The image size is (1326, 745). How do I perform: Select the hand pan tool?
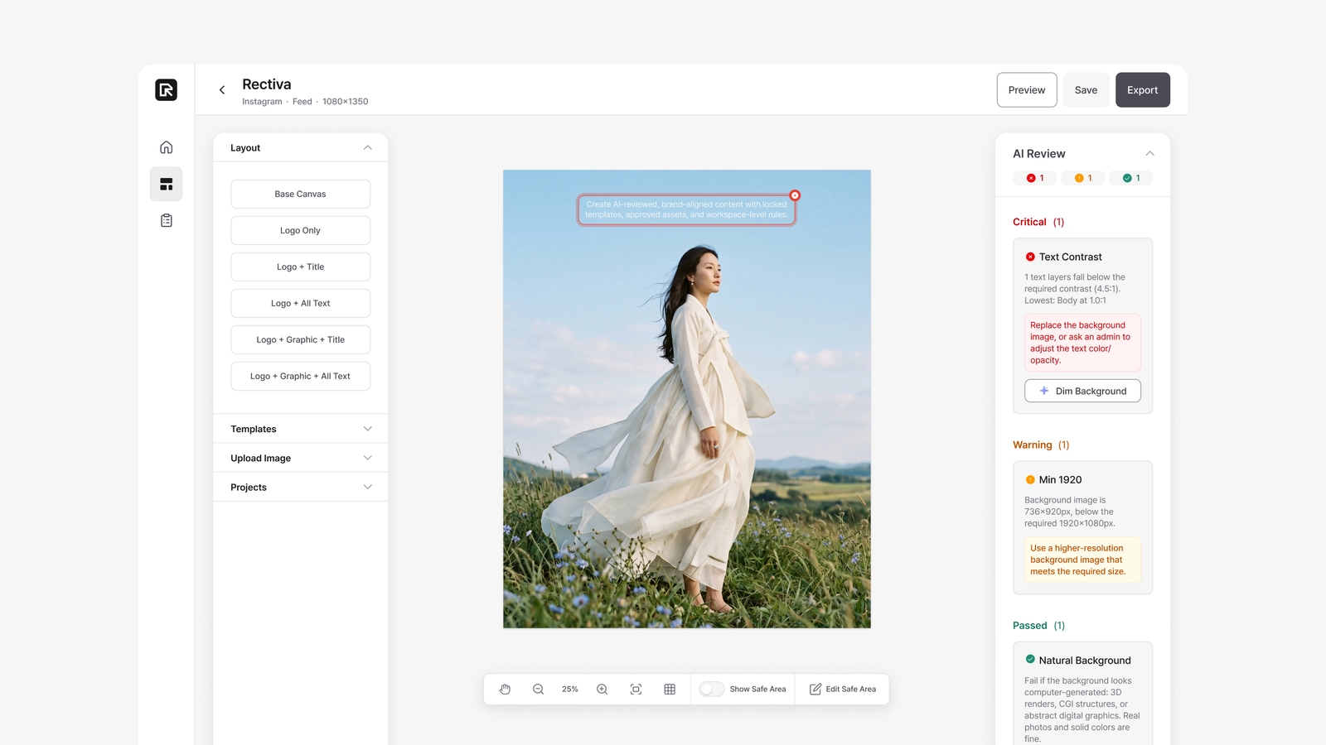(506, 689)
